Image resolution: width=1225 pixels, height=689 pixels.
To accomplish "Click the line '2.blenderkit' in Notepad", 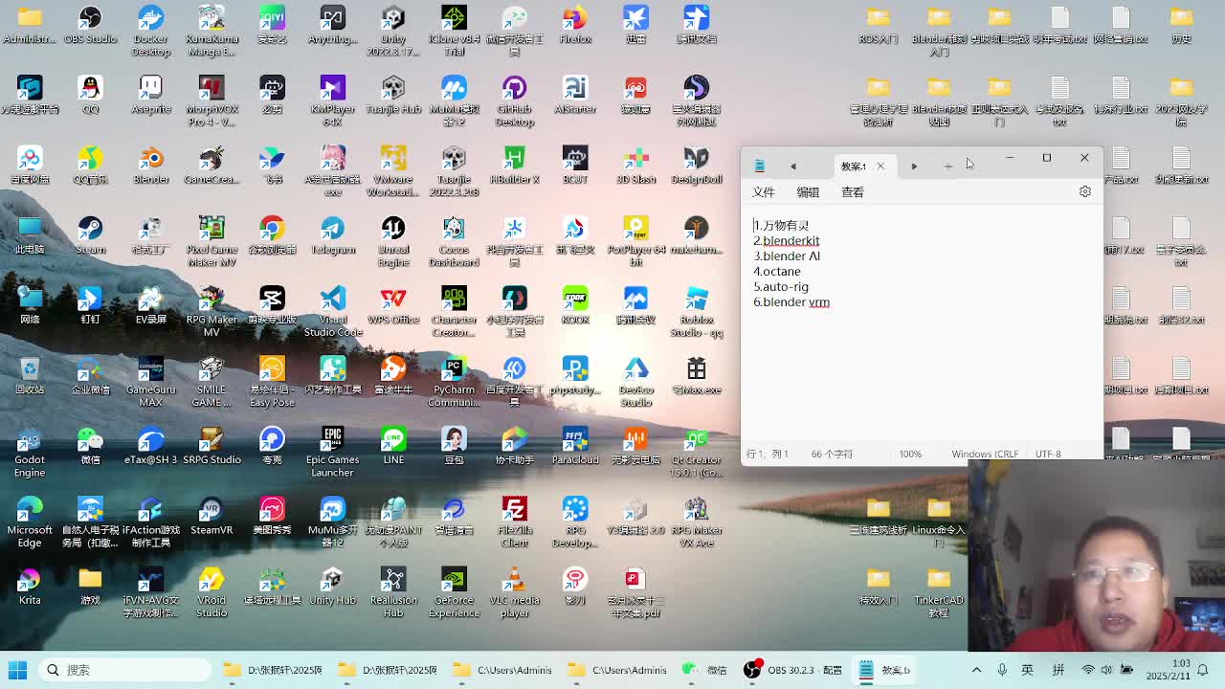I will pyautogui.click(x=786, y=241).
